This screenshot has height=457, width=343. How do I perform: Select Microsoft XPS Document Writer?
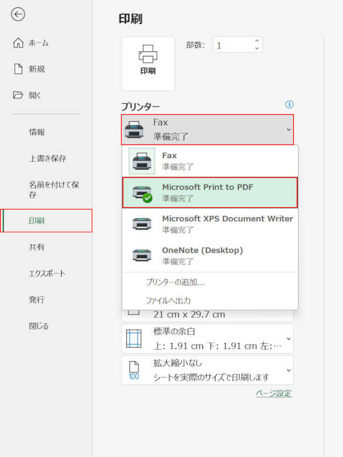(209, 224)
